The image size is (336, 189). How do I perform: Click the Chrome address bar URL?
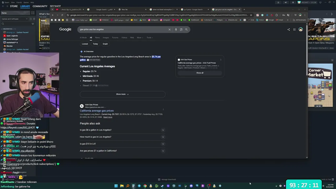tap(159, 15)
